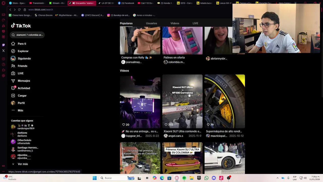323x182 pixels.
Task: Click Supermáquina de alto rendi caption
Action: 224,131
